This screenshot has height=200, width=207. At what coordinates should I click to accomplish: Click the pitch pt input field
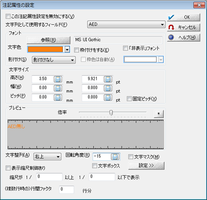click(93, 97)
